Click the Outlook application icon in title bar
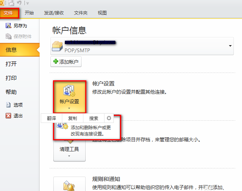 (2, 3)
